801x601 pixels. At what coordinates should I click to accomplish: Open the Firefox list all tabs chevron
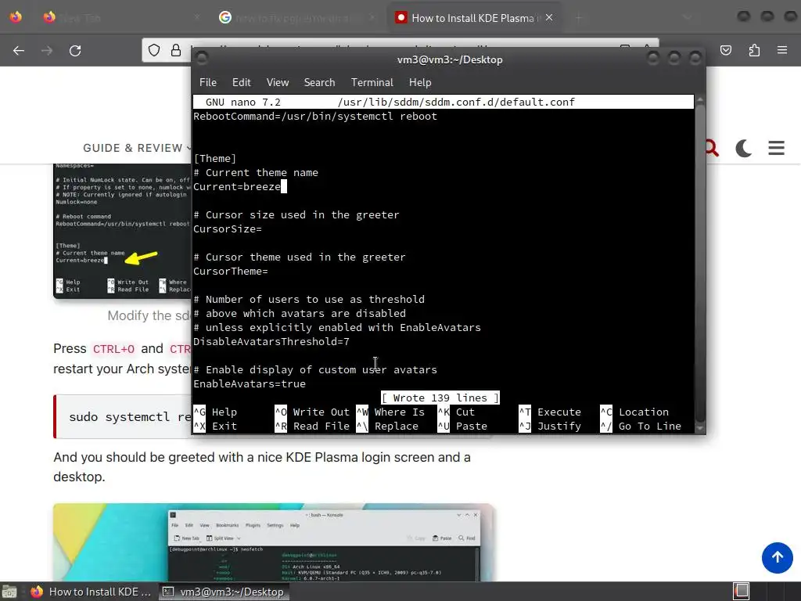click(x=688, y=18)
